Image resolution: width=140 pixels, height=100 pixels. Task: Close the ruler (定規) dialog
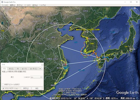pos(43,65)
